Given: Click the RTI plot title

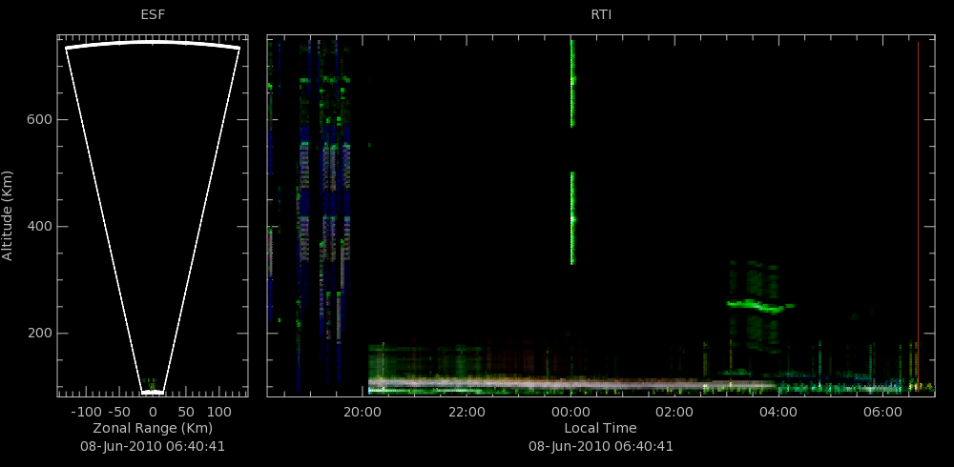Looking at the screenshot, I should [601, 15].
